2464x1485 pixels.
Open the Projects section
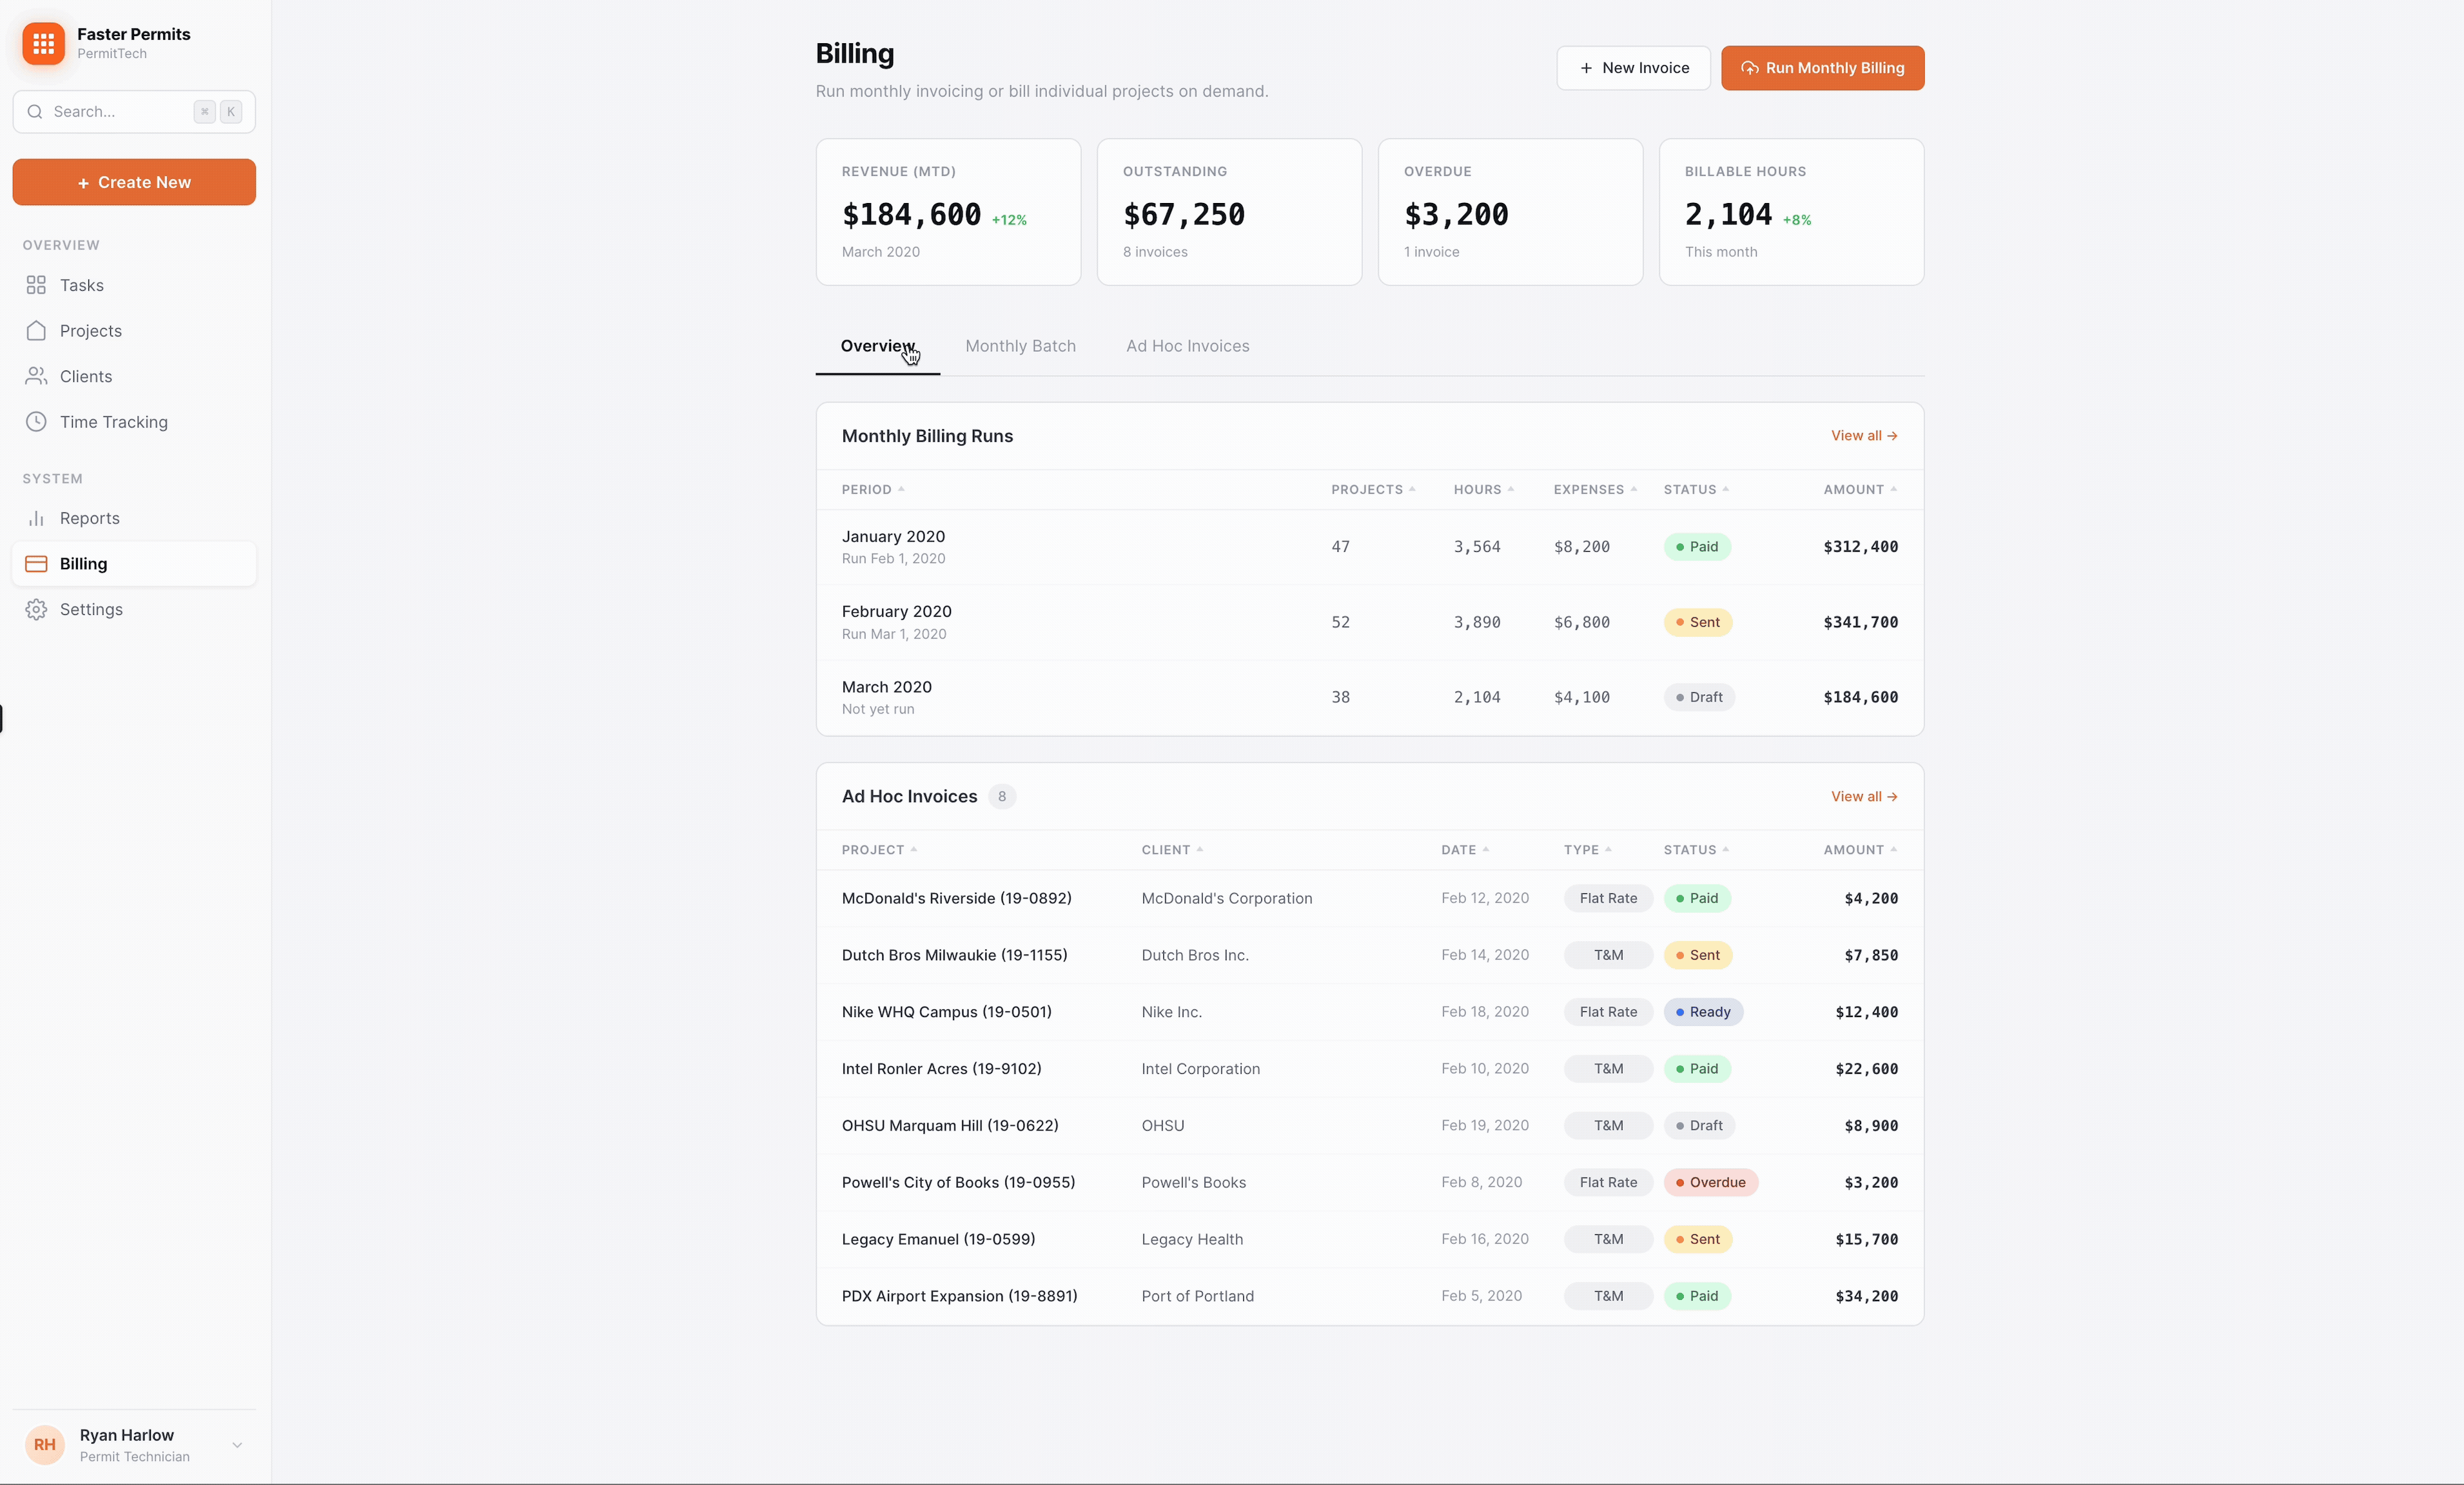click(x=90, y=330)
